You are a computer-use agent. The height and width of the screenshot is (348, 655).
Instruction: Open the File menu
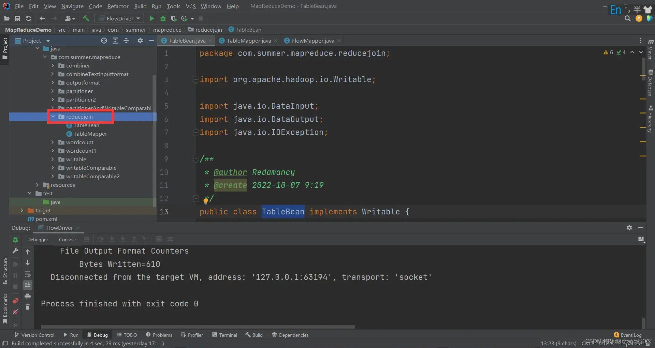tap(19, 6)
